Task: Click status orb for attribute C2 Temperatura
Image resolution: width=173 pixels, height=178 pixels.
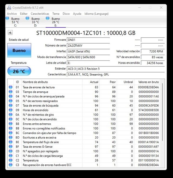Action: pyautogui.click(x=11, y=160)
